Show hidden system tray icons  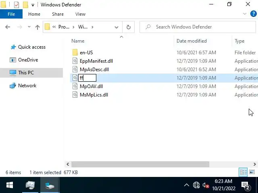click(187, 185)
